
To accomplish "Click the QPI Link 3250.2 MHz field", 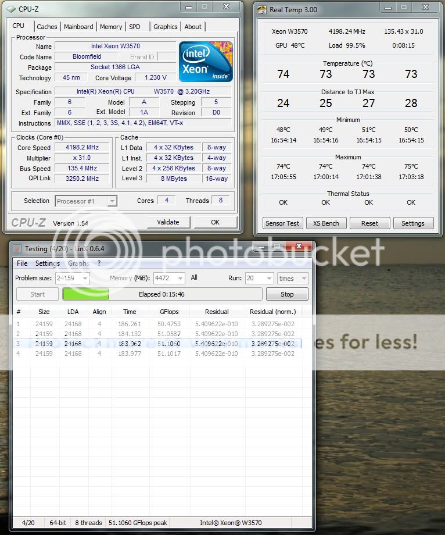I will click(82, 179).
